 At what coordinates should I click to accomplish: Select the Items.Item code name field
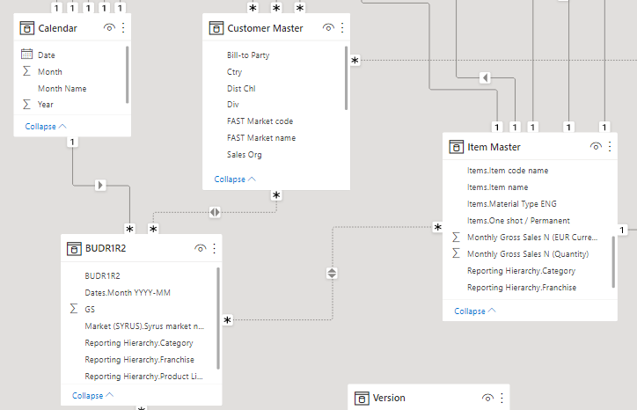(508, 171)
